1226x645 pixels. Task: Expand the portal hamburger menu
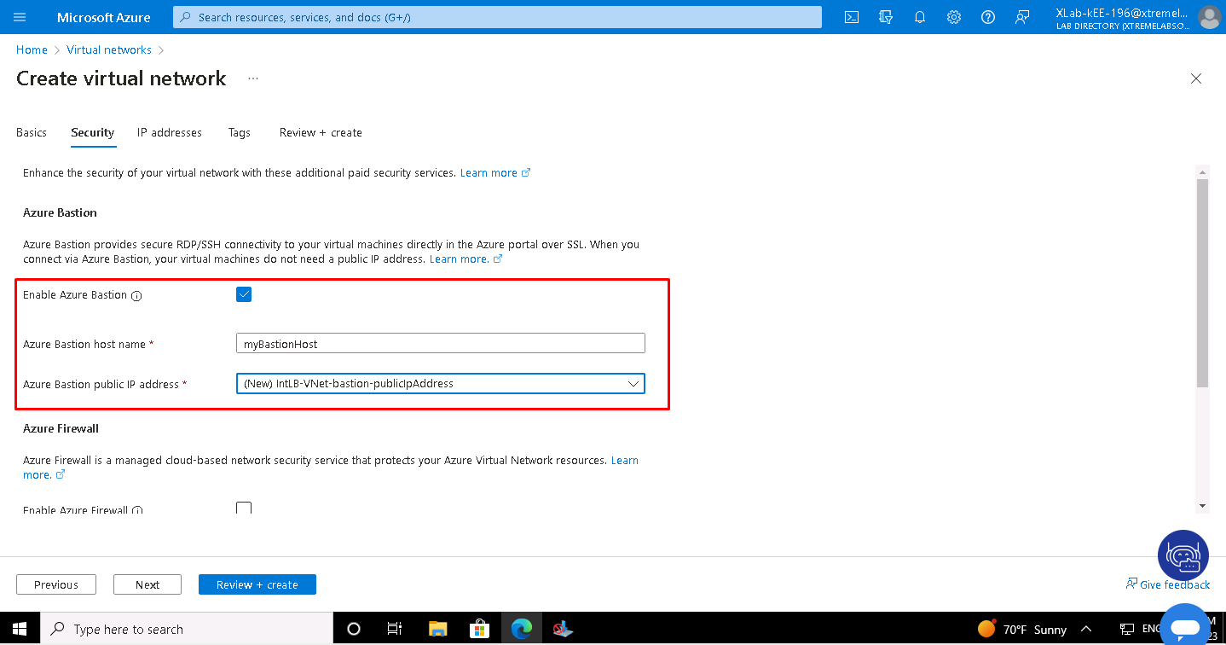[18, 16]
